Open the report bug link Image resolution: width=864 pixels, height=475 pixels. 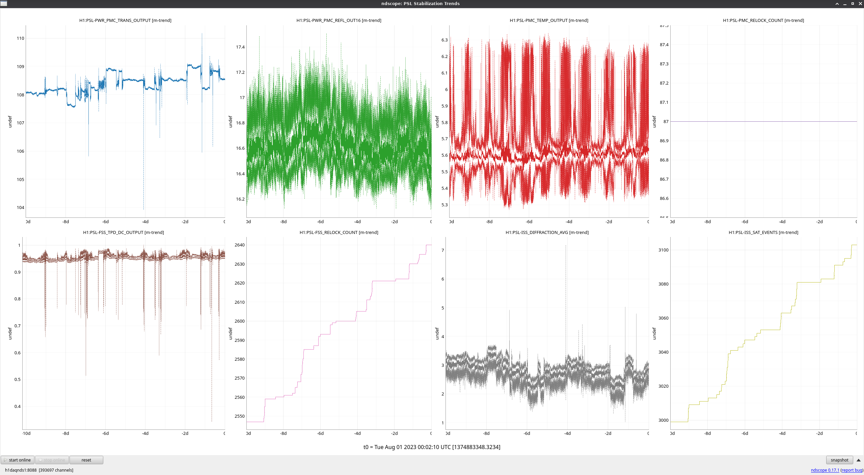852,470
